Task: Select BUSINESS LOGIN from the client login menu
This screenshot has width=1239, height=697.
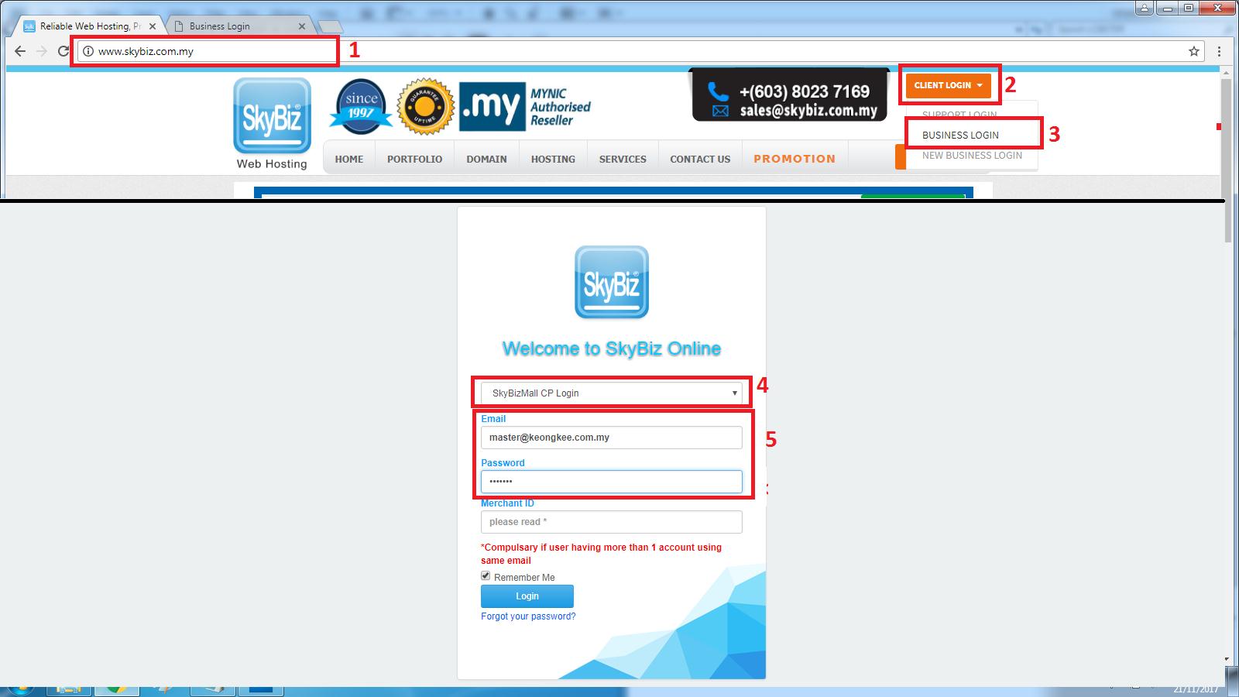Action: 960,134
